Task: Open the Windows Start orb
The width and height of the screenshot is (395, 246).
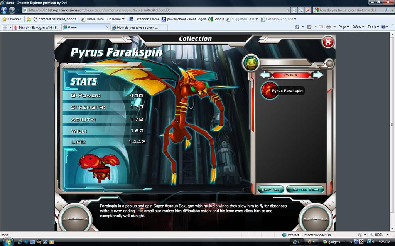Action: point(7,242)
